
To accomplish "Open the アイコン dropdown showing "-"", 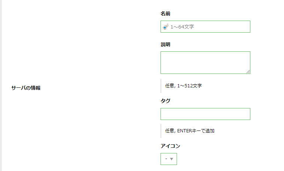I will click(x=169, y=159).
